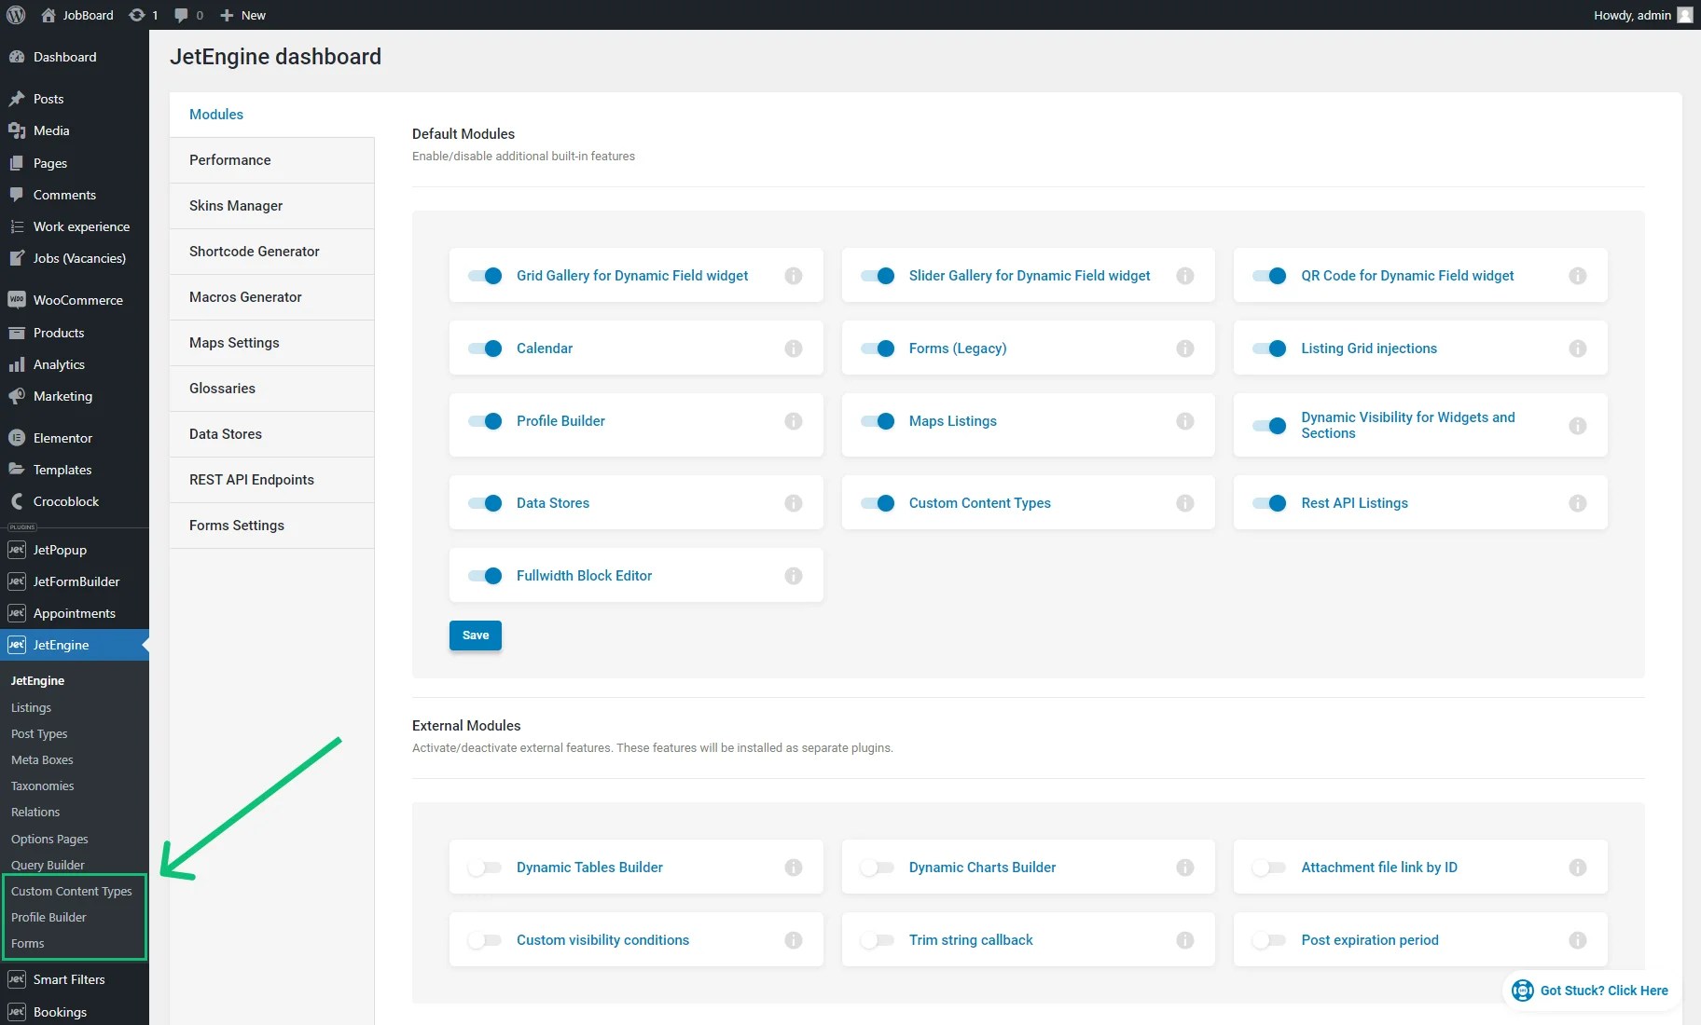Open the WordPress logo menu
Viewport: 1701px width, 1025px height.
point(15,15)
